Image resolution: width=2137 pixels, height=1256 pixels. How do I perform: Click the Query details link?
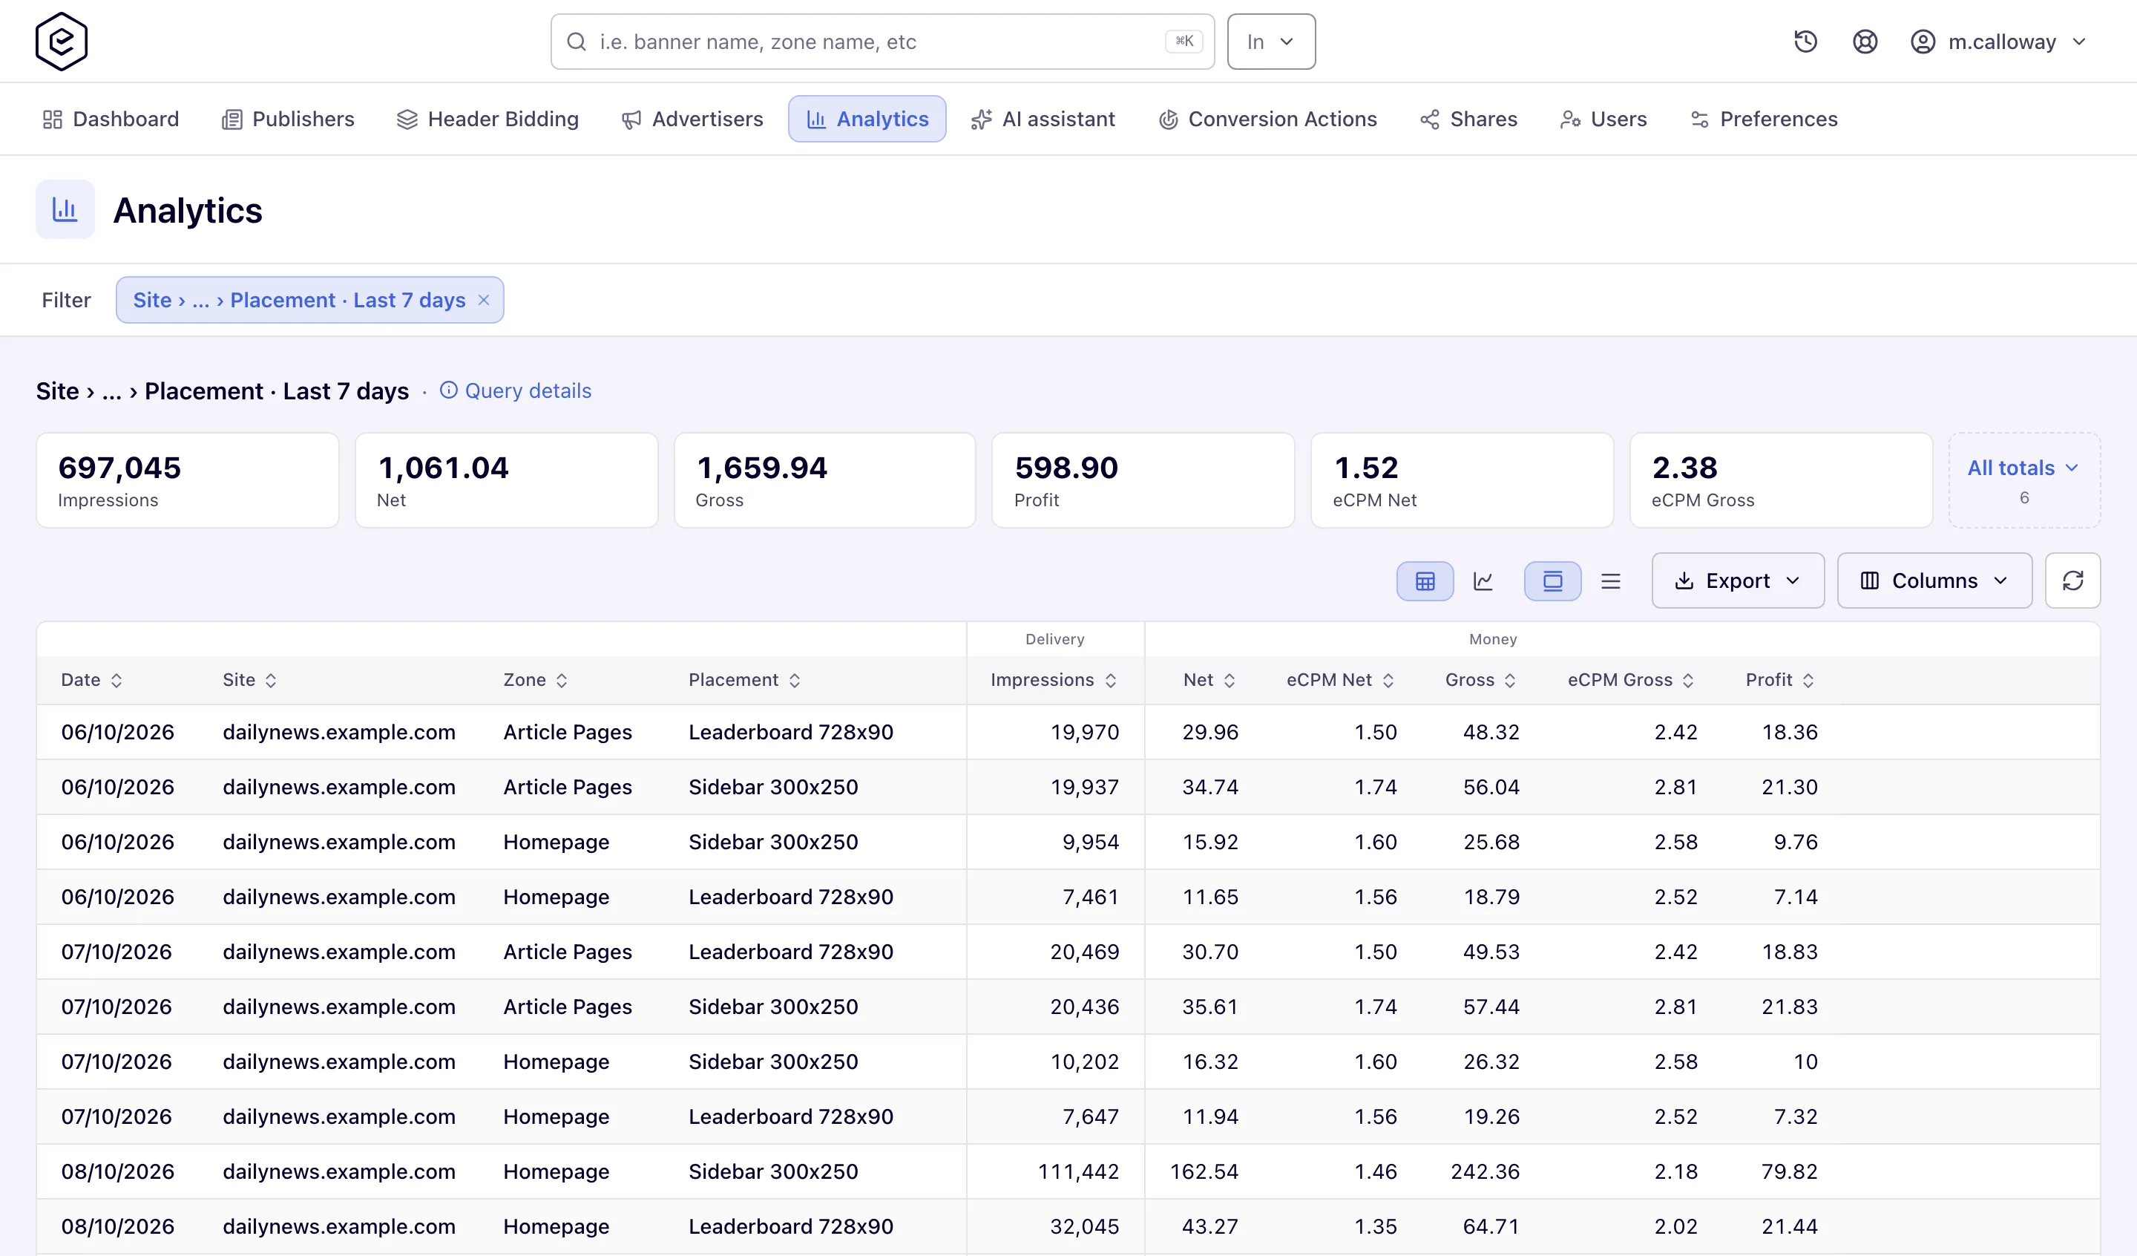[528, 390]
